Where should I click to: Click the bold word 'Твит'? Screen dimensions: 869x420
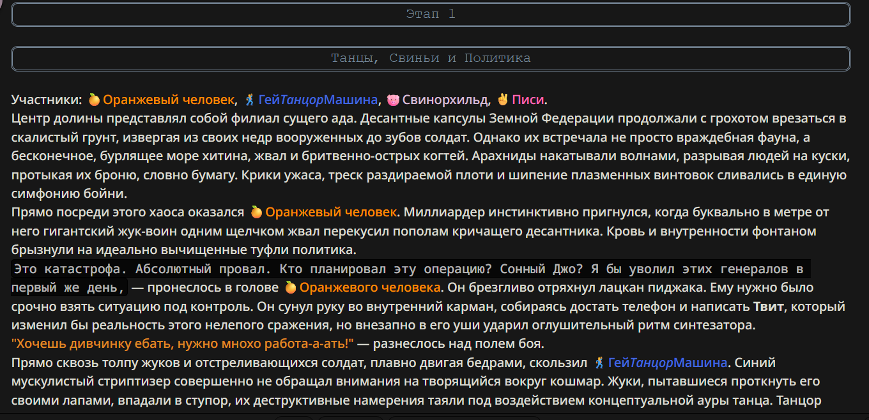768,306
